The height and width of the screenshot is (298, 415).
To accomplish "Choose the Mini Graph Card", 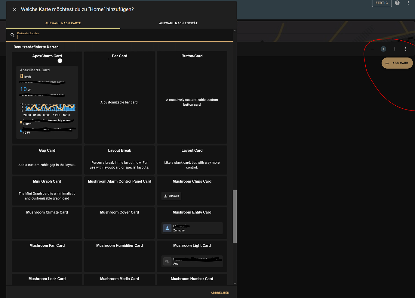I will pyautogui.click(x=47, y=191).
